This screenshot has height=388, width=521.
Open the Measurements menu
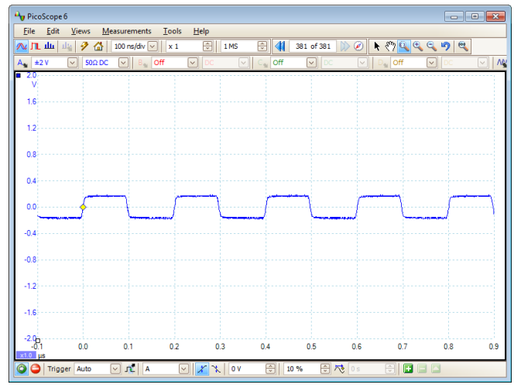coord(127,31)
